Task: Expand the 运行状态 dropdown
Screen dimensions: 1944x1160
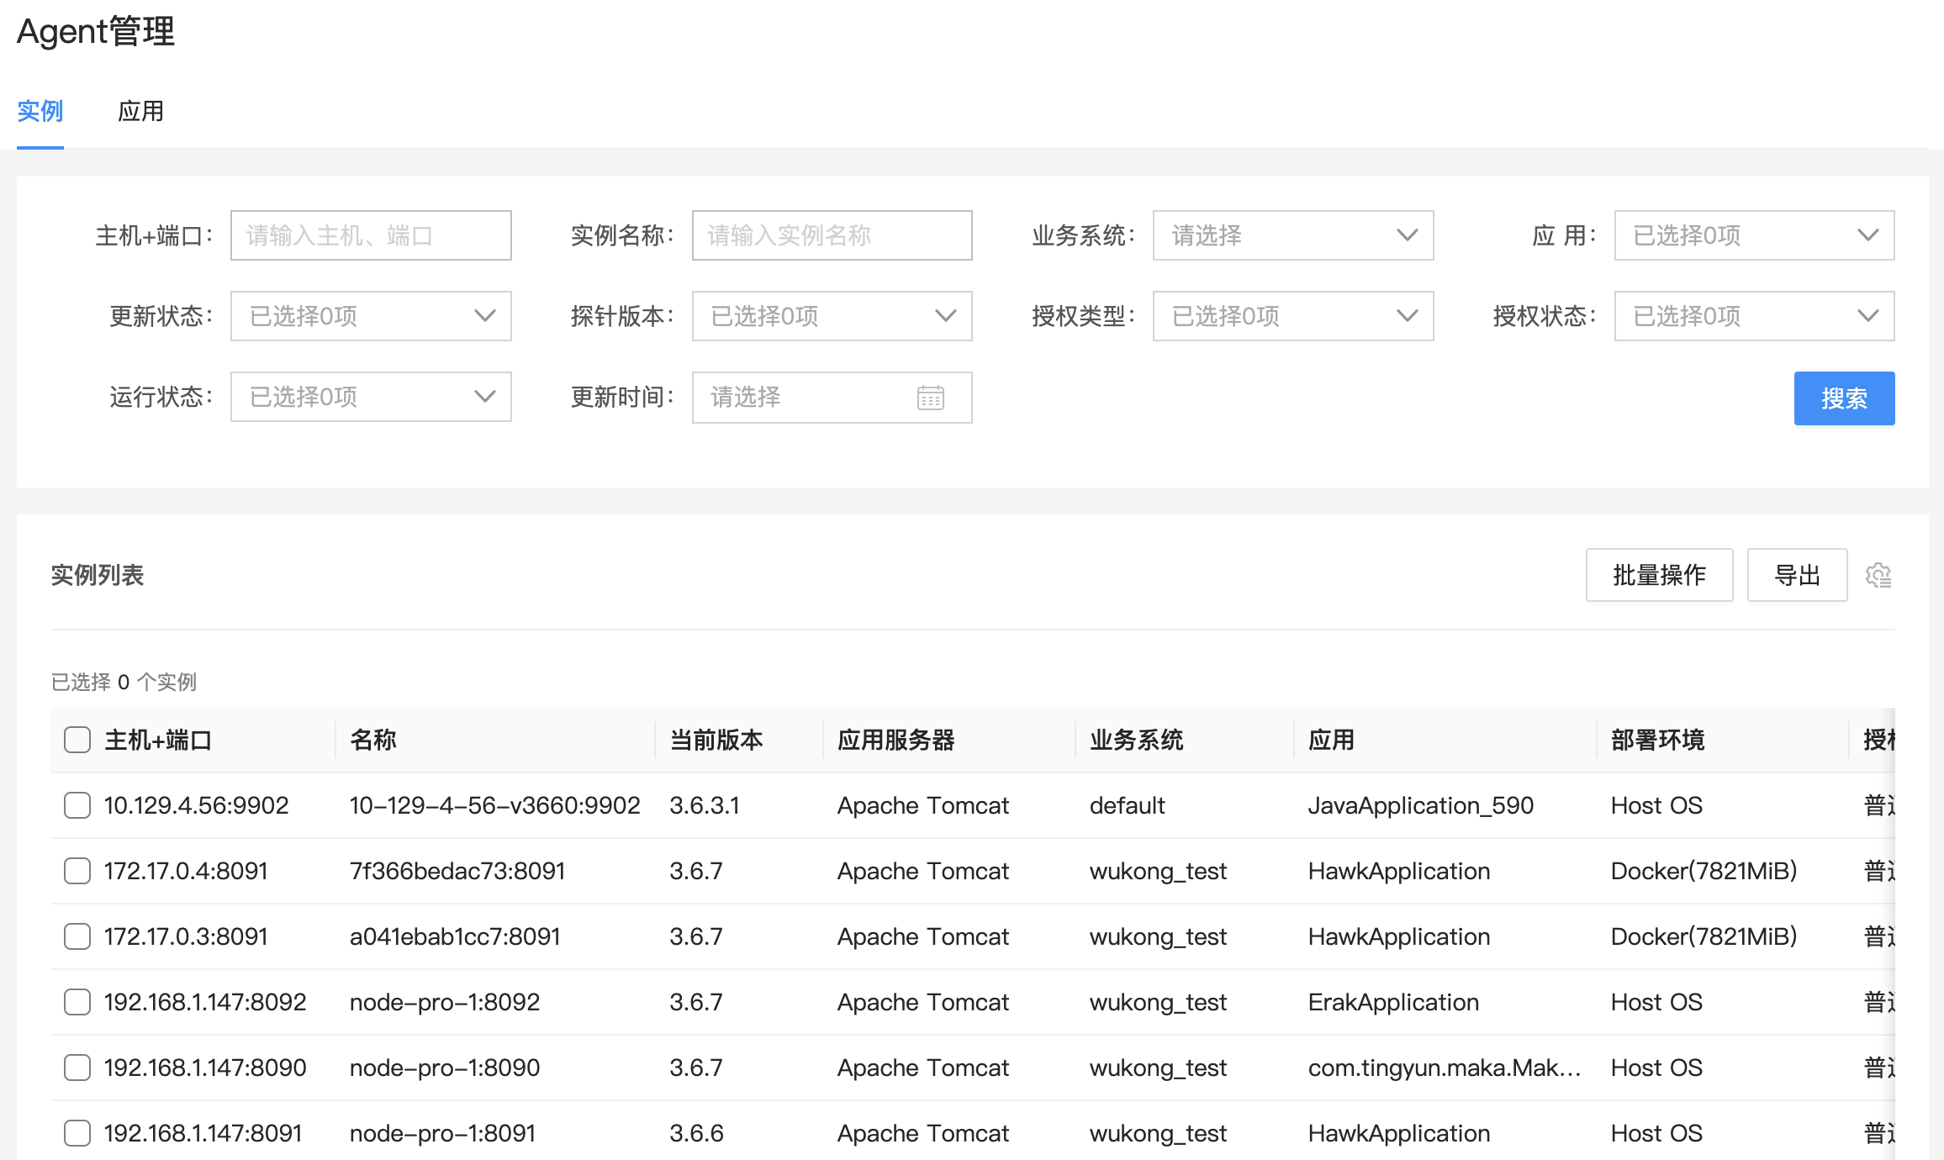Action: (x=371, y=397)
